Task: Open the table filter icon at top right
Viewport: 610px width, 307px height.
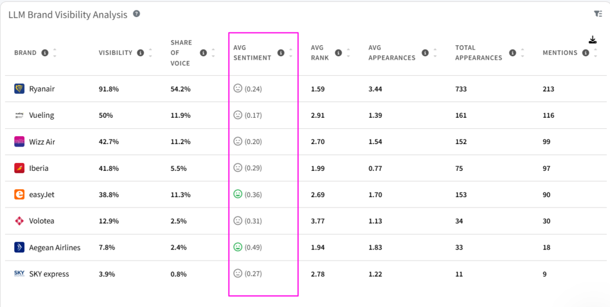Action: 598,13
